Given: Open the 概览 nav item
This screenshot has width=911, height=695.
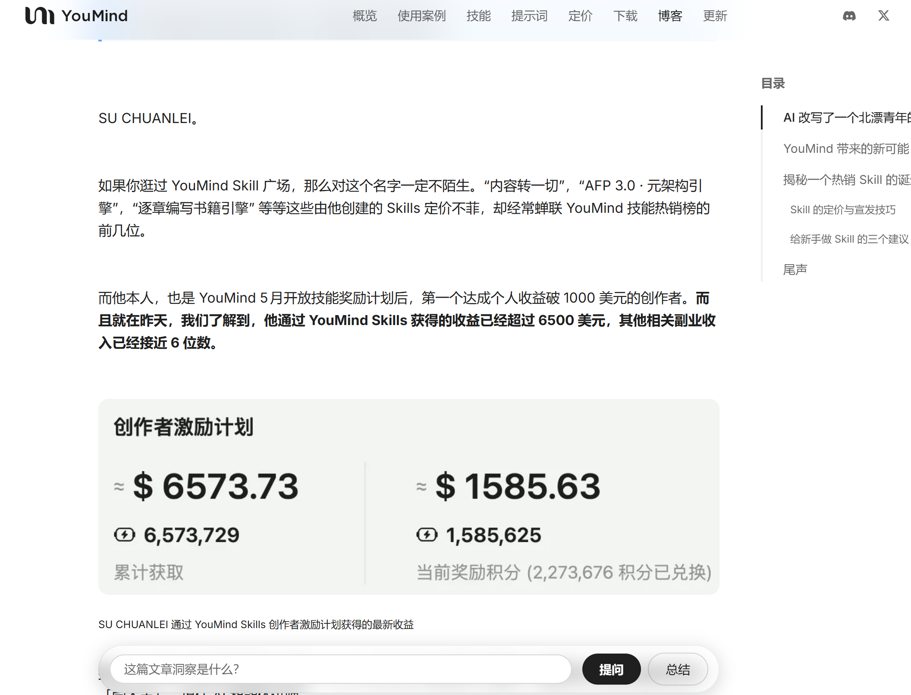Looking at the screenshot, I should [x=364, y=16].
